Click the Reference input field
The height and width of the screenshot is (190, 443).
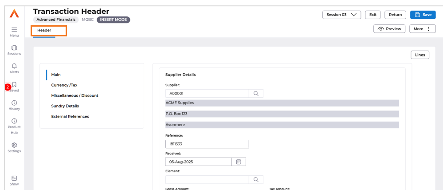pyautogui.click(x=207, y=144)
